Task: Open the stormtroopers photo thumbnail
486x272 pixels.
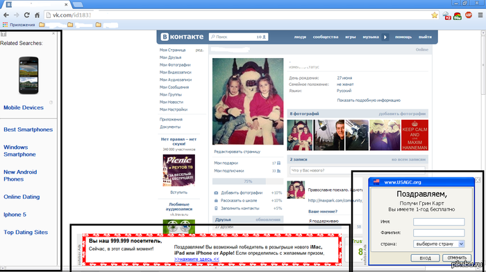Action: tap(385, 135)
